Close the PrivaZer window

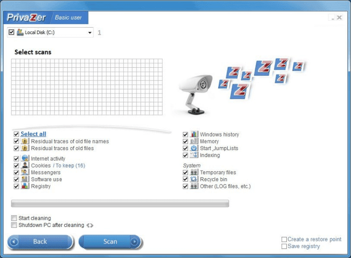[339, 18]
